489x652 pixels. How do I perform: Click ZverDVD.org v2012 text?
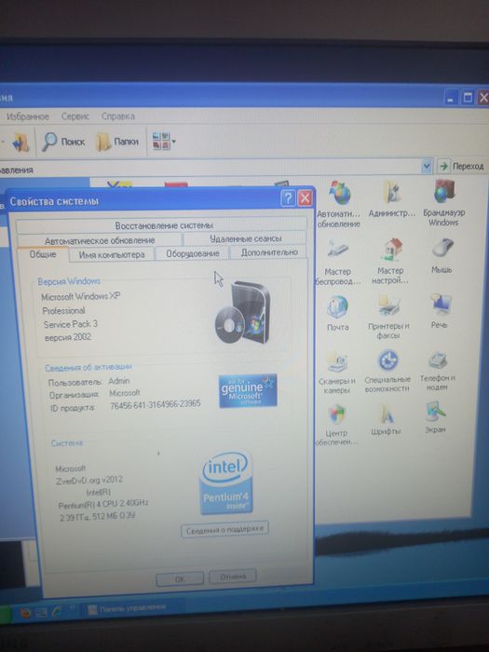click(89, 480)
